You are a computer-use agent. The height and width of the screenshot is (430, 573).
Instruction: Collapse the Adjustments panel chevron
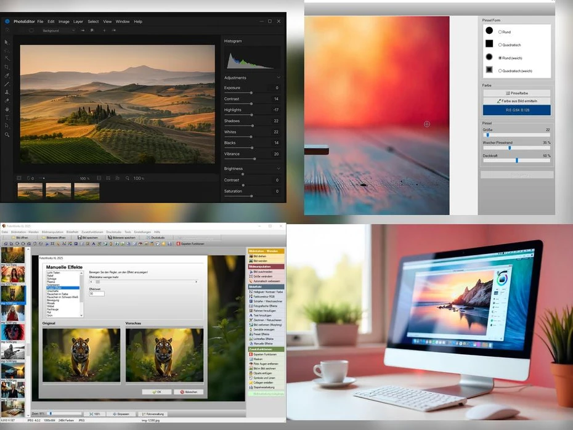point(278,78)
